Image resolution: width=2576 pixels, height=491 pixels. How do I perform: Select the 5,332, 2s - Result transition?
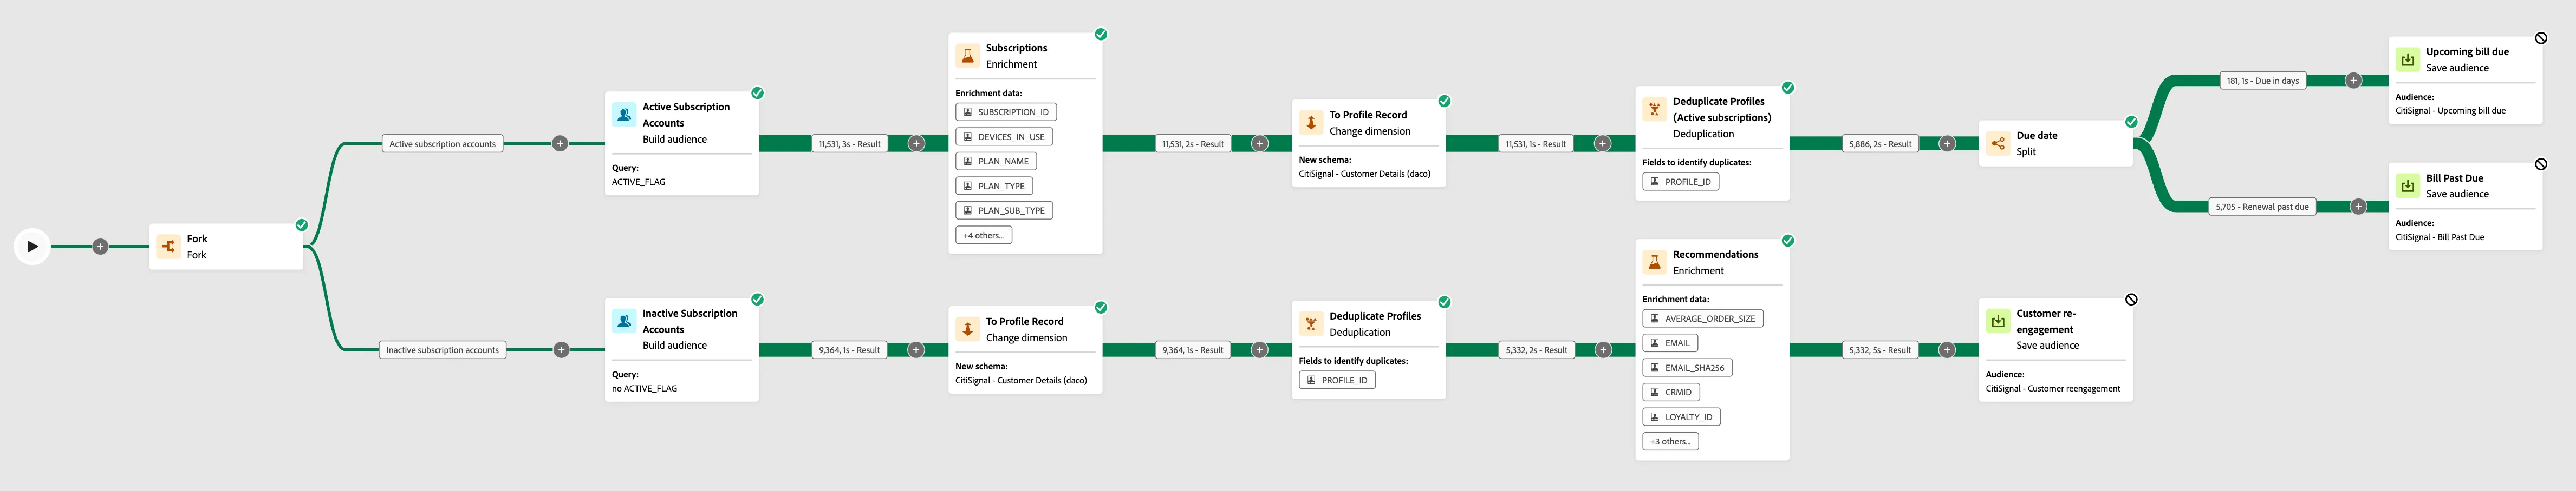[x=1536, y=350]
